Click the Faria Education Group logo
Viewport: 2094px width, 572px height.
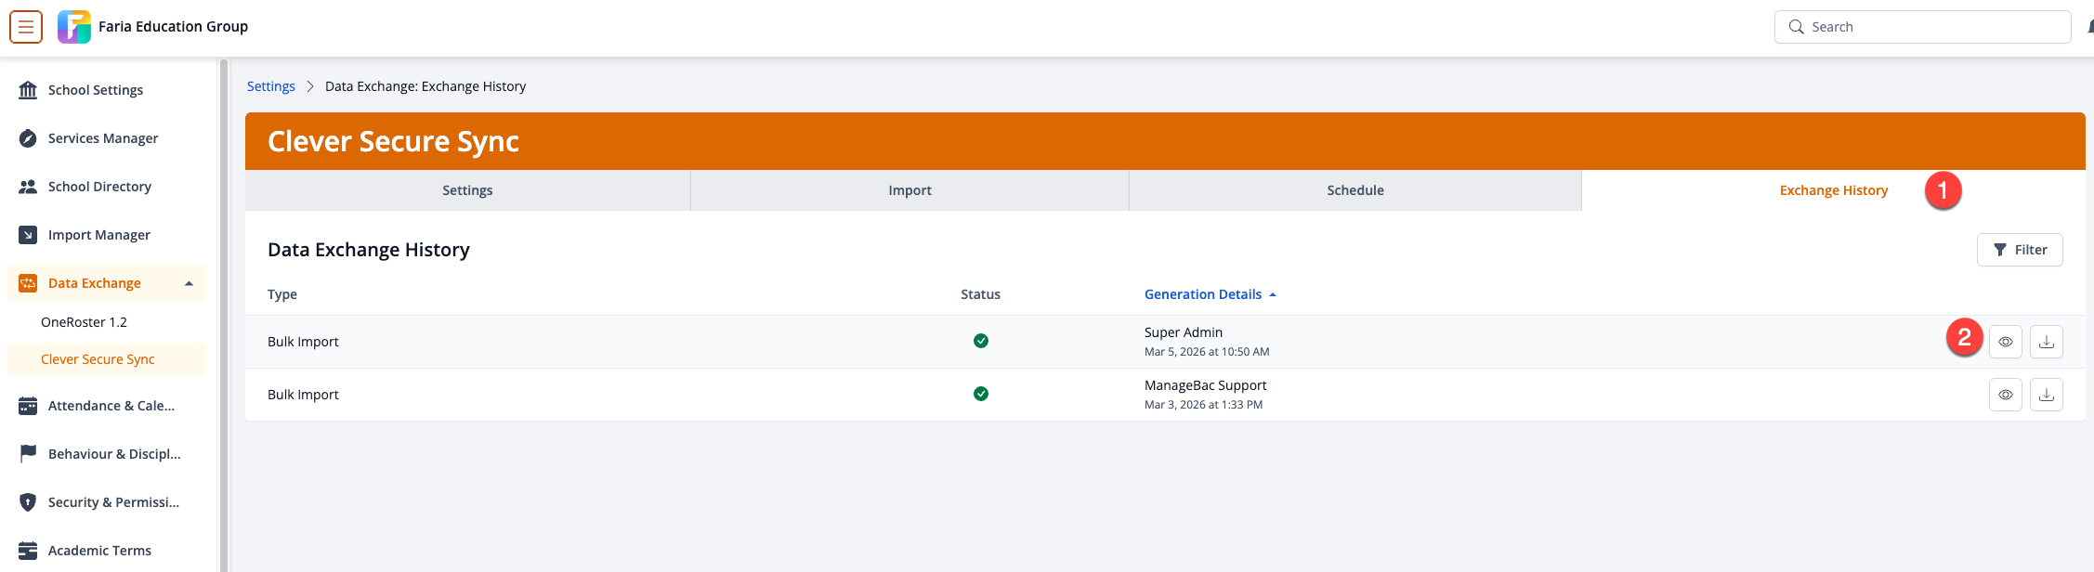coord(74,27)
